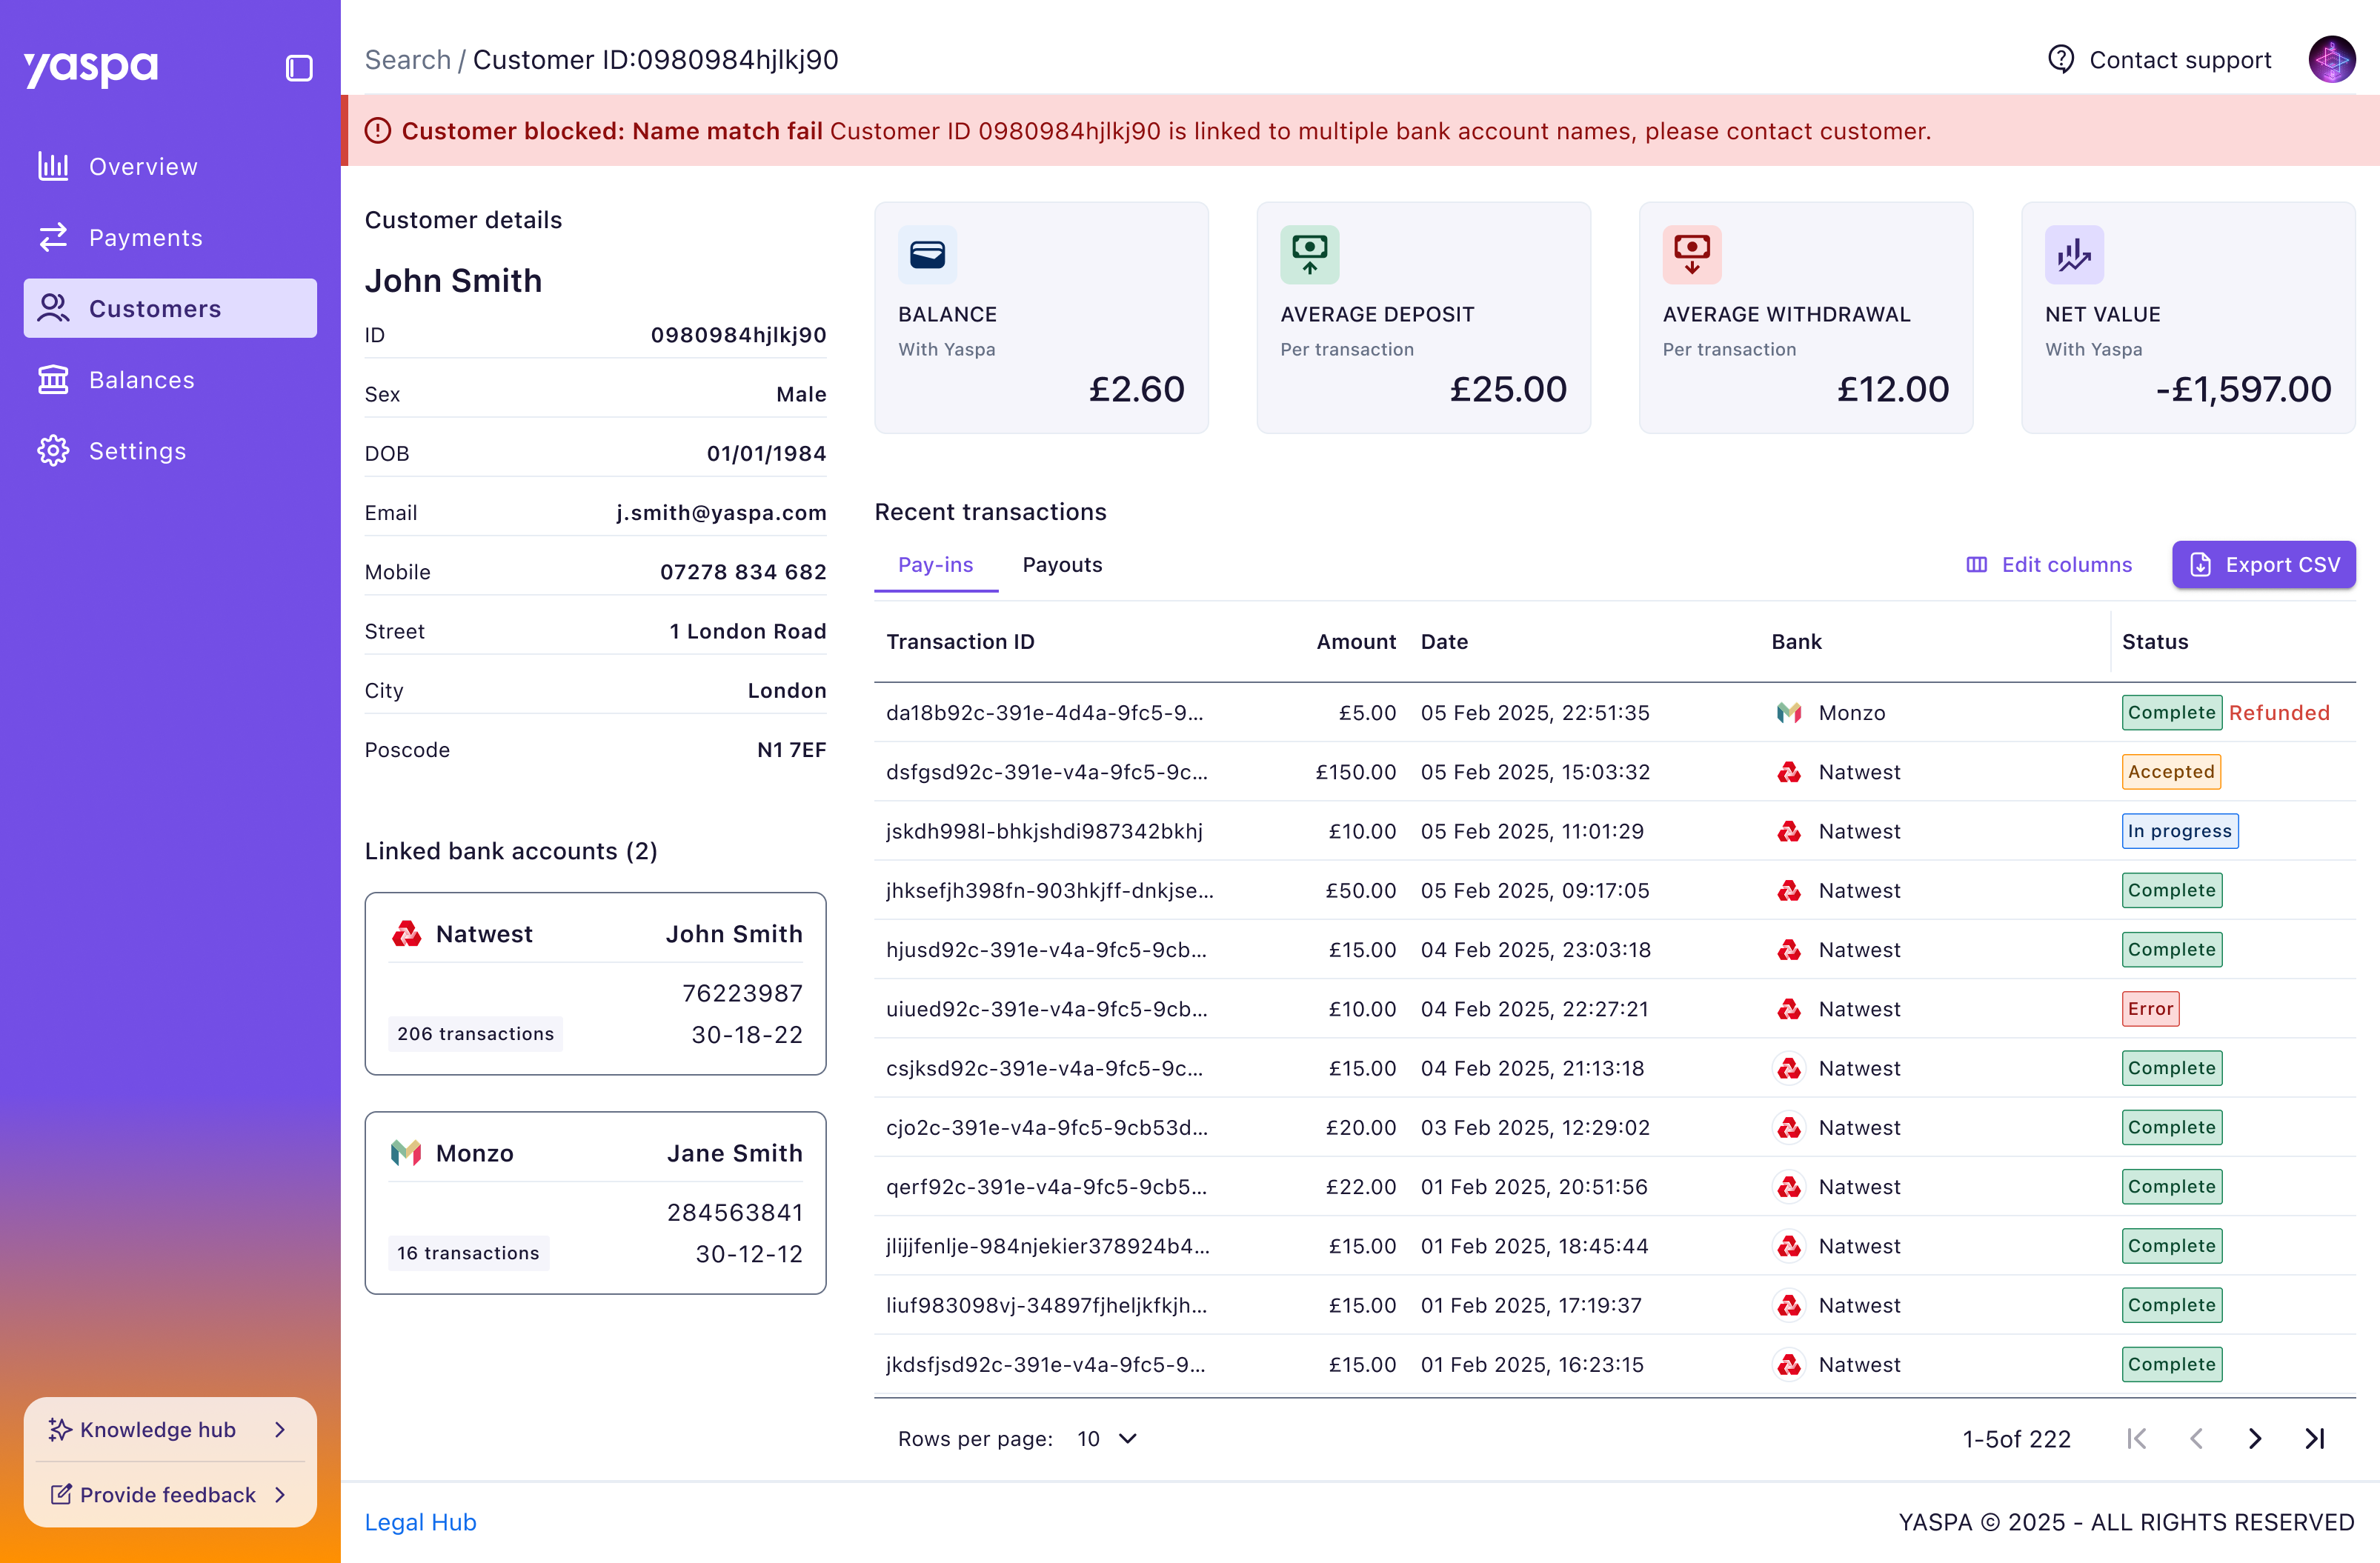Click the Net Value chart icon
The height and width of the screenshot is (1563, 2380).
point(2073,254)
